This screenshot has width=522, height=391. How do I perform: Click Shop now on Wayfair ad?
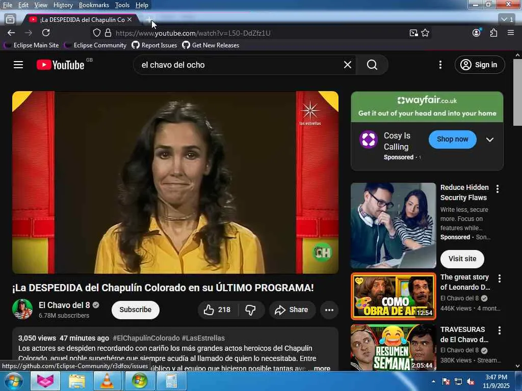point(453,139)
